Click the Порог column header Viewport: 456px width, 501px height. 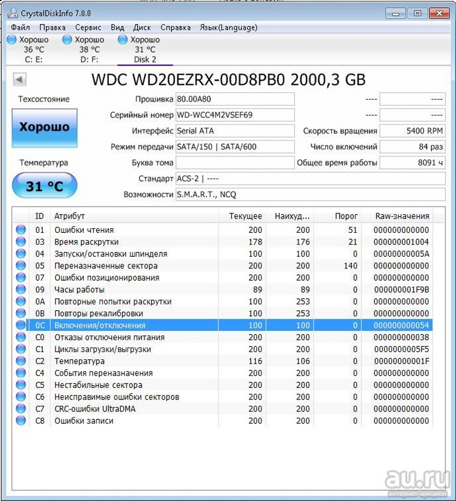coord(337,216)
